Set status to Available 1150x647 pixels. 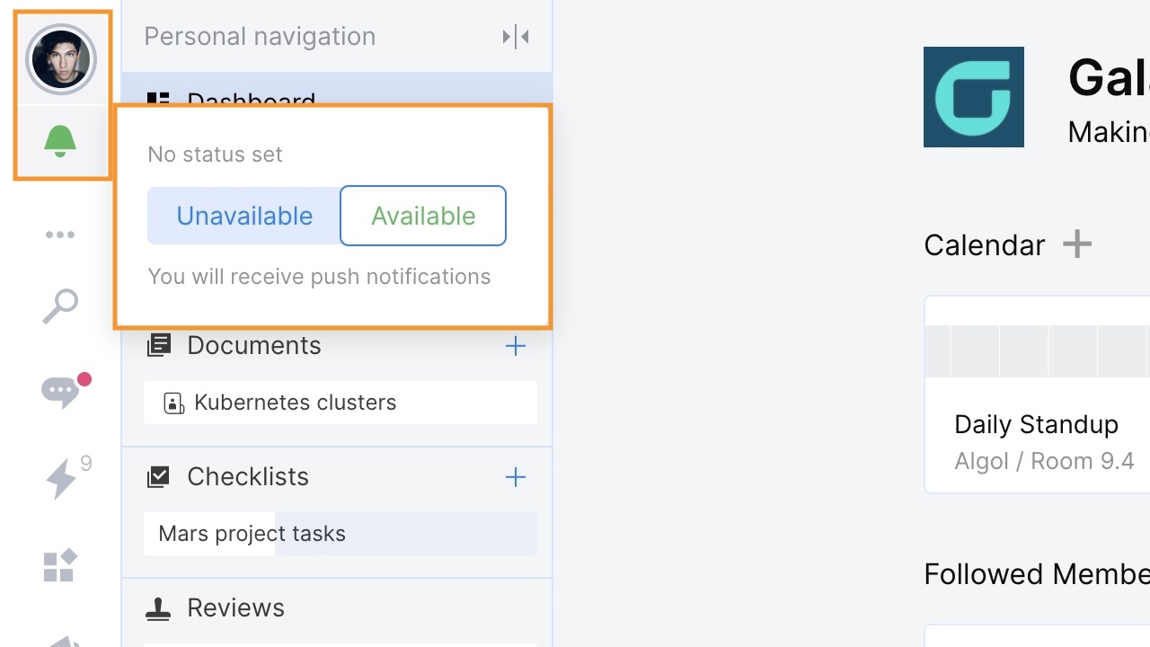423,216
